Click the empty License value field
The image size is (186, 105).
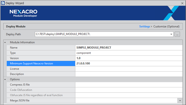tap(129, 69)
